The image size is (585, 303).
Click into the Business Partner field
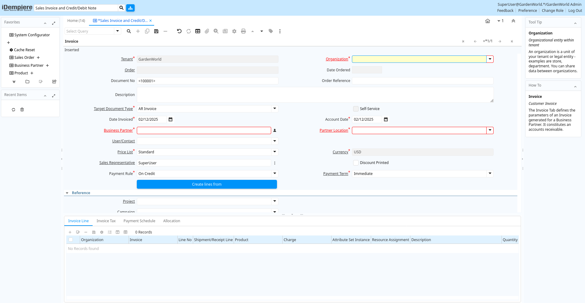pyautogui.click(x=204, y=130)
